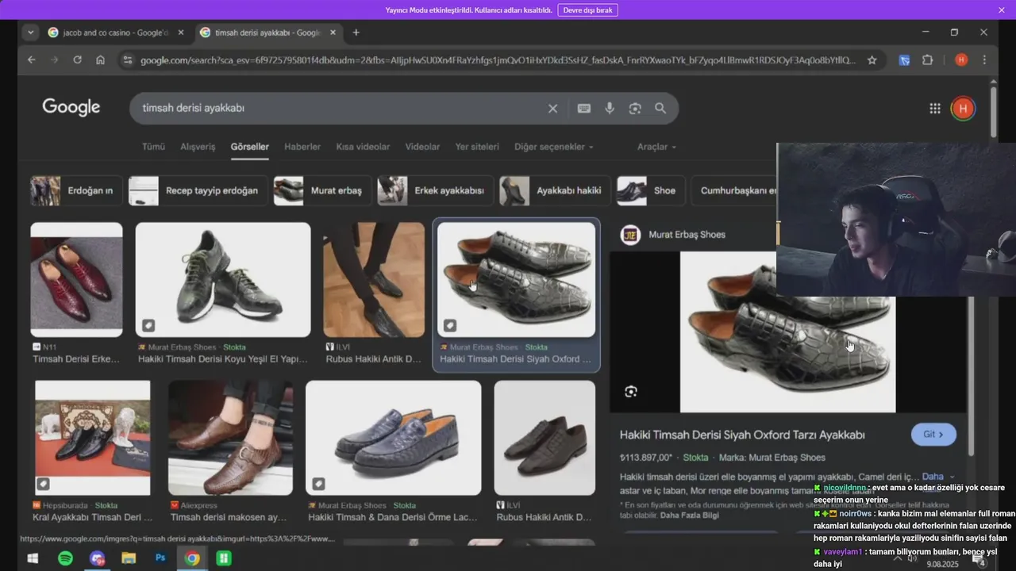Image resolution: width=1016 pixels, height=571 pixels.
Task: Expand Diğer seçenekler dropdown
Action: point(554,147)
